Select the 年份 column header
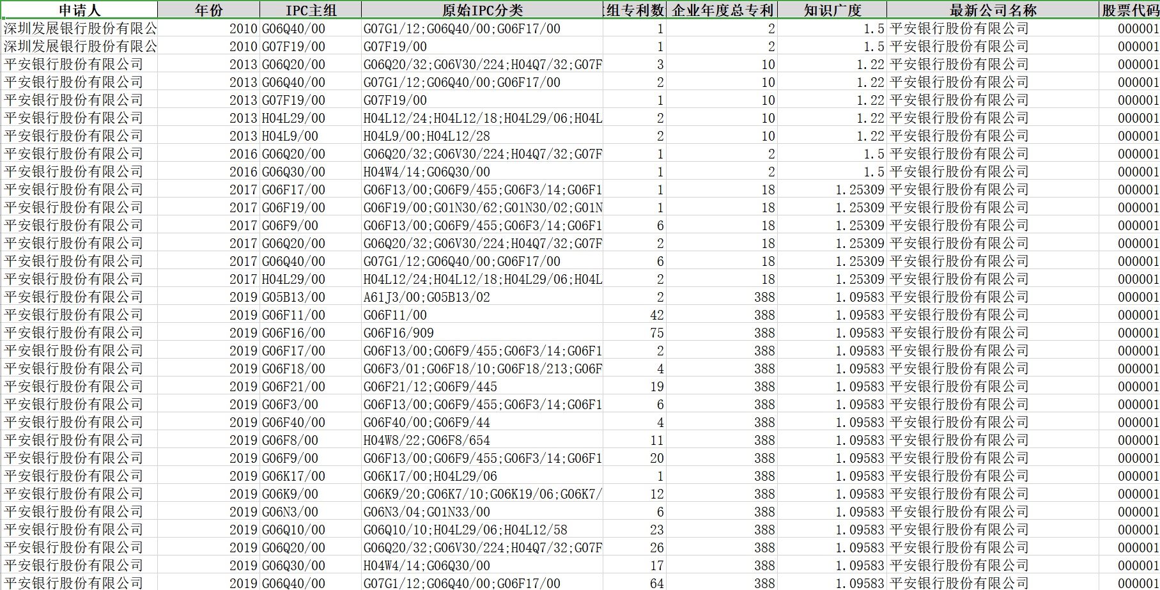Image resolution: width=1160 pixels, height=590 pixels. tap(208, 10)
